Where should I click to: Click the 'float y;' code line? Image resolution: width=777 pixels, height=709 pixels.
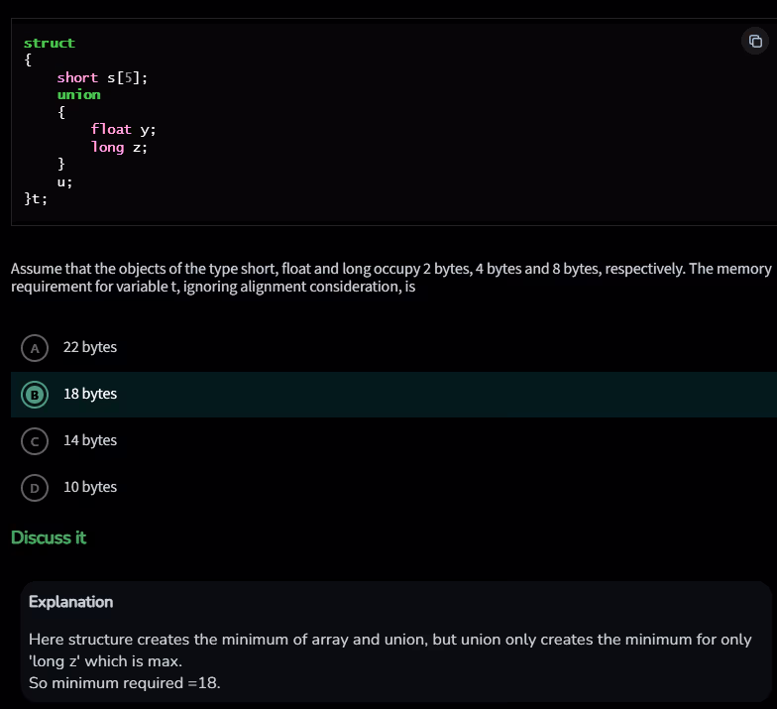pyautogui.click(x=123, y=129)
